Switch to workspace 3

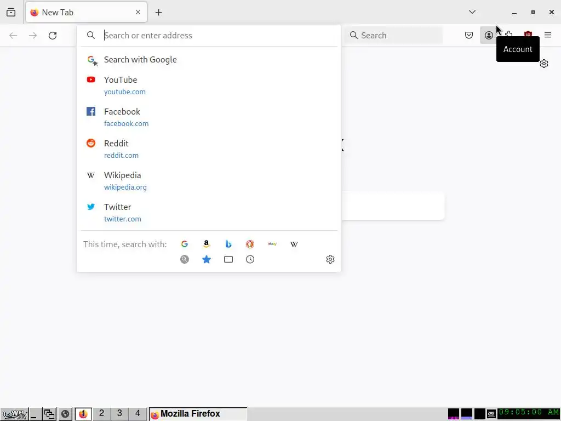[x=119, y=414]
